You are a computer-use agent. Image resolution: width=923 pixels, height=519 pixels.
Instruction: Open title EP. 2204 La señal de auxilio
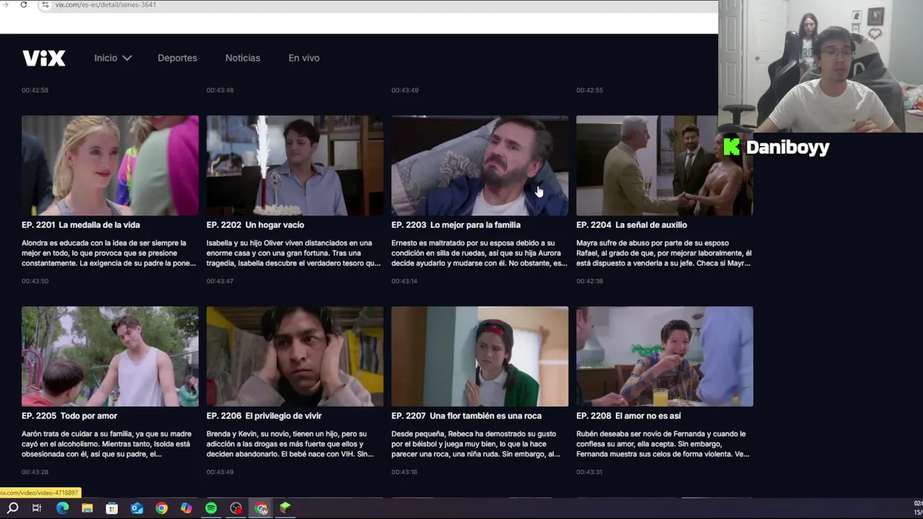click(x=632, y=225)
